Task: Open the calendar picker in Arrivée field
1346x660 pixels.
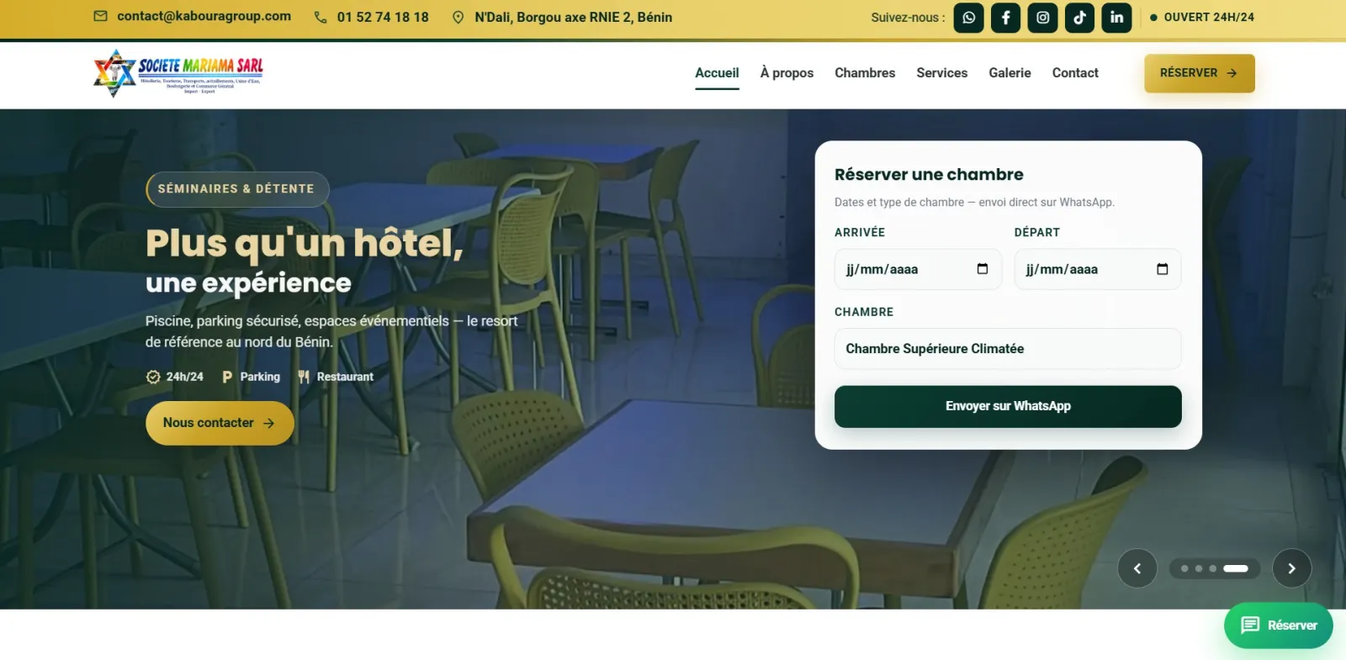Action: coord(982,269)
